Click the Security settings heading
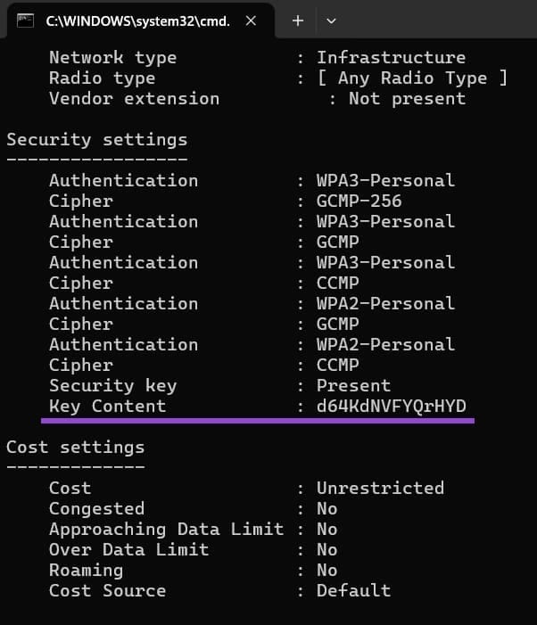 pos(96,139)
